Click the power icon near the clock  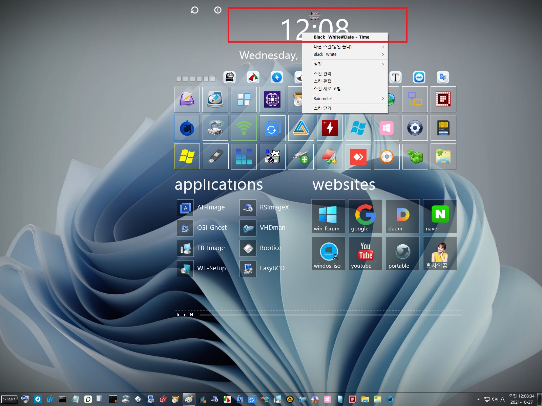pyautogui.click(x=218, y=10)
